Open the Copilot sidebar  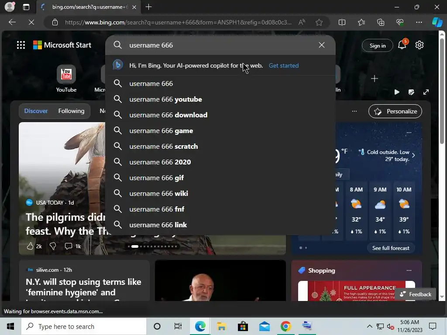coord(437,22)
